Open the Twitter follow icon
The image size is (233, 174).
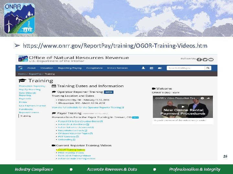coord(205,60)
